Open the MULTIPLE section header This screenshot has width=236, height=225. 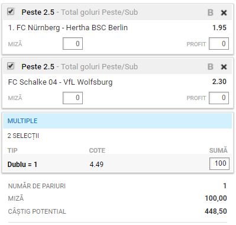point(117,121)
